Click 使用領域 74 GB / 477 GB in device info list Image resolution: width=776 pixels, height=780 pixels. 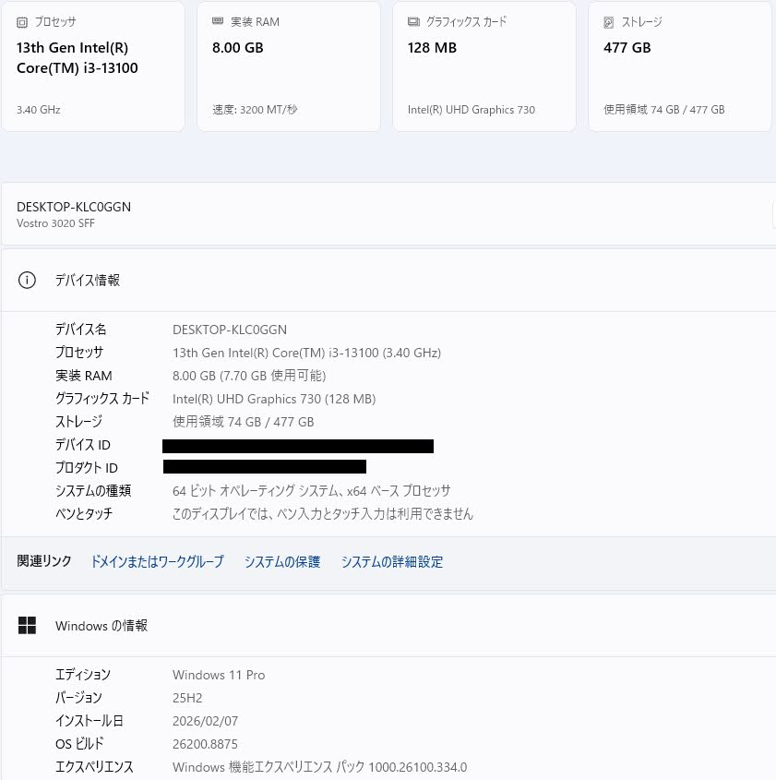pyautogui.click(x=243, y=422)
